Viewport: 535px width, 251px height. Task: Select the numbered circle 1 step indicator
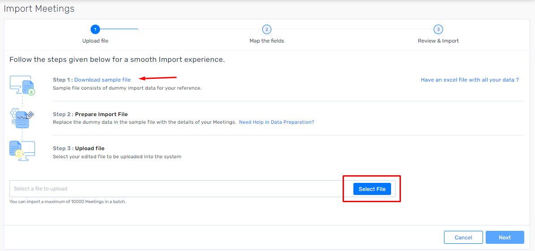95,29
